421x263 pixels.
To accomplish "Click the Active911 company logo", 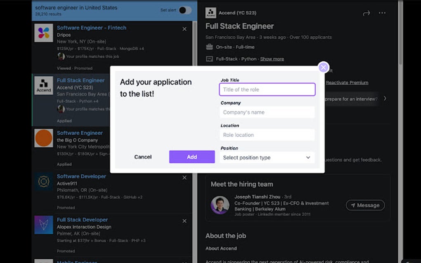I will coord(43,182).
